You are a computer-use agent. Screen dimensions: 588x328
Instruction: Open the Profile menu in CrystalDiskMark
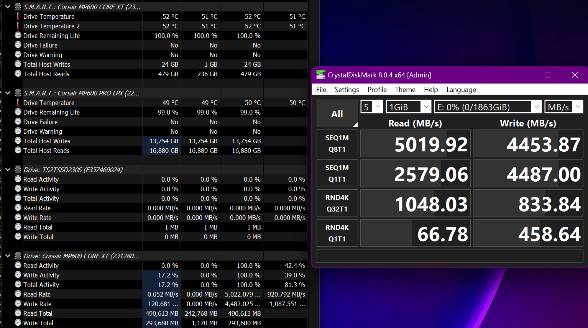coord(377,89)
